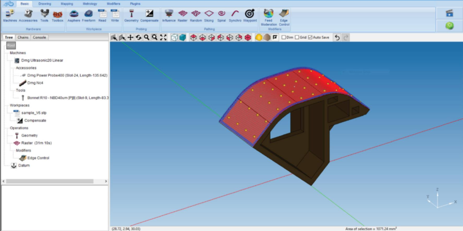Image resolution: width=463 pixels, height=231 pixels.
Task: Disable the Auto Save checkbox
Action: click(x=310, y=37)
